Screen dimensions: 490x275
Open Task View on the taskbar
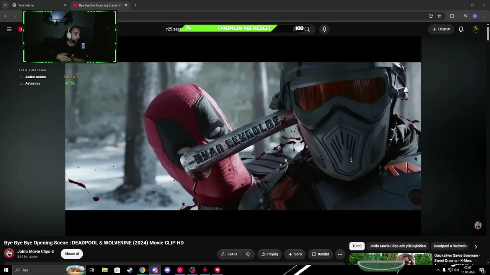92,270
